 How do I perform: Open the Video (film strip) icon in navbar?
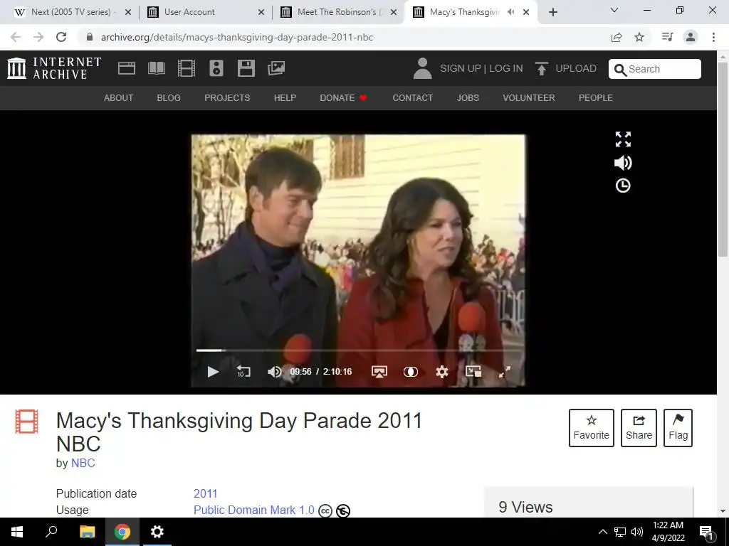[x=187, y=68]
